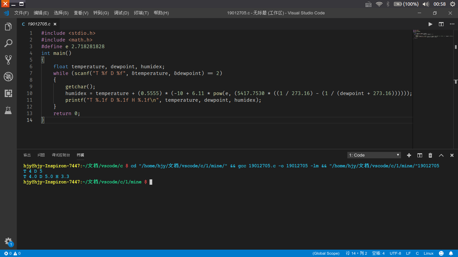
Task: Open the editor more actions '...' menu
Action: pyautogui.click(x=452, y=24)
